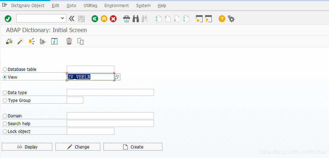Click the Check object icon
Screen dimensions: 329x158
click(9, 41)
